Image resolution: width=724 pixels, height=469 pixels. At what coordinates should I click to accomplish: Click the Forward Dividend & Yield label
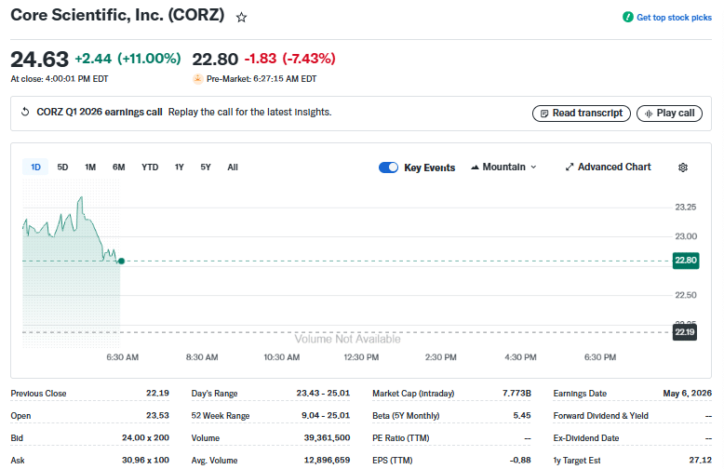(601, 416)
